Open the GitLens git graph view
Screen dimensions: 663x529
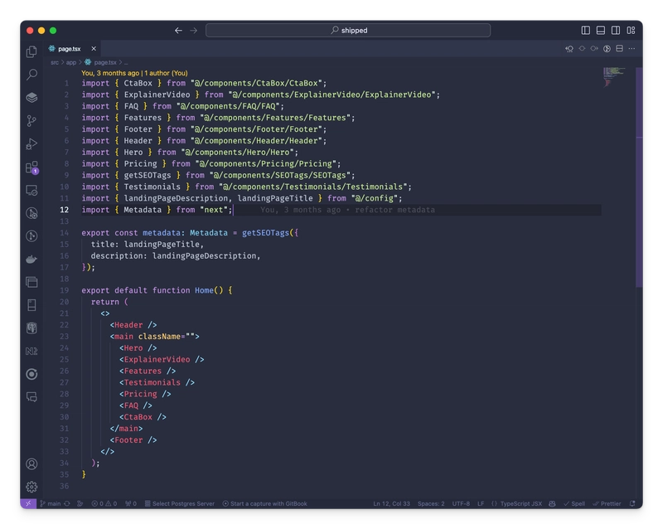31,235
